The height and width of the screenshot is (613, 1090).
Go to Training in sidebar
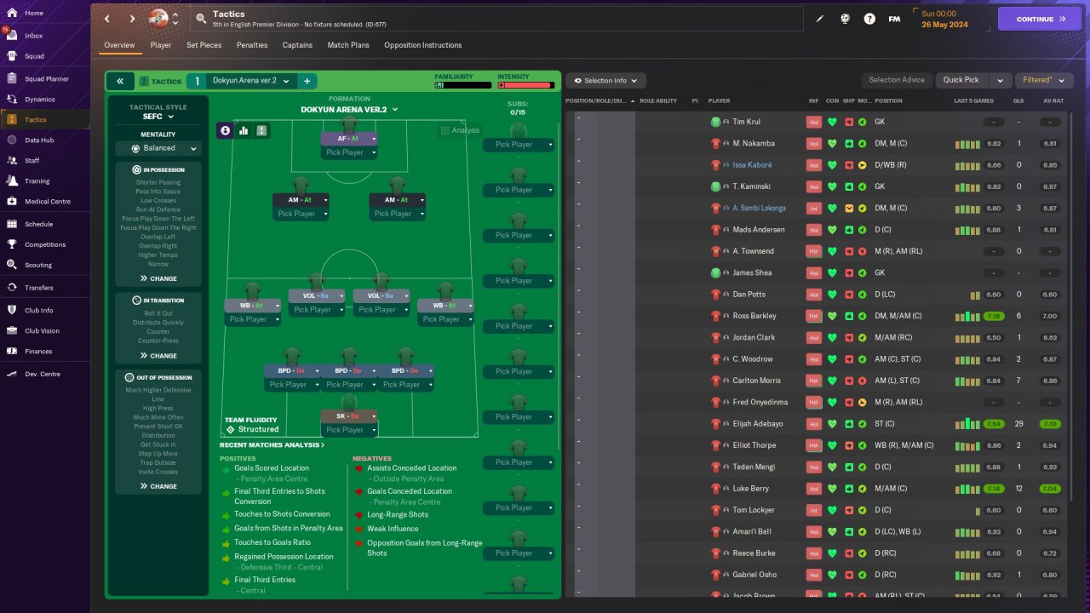(x=37, y=180)
